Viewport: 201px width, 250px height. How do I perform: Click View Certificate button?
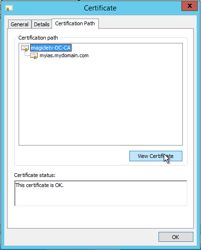click(x=156, y=156)
